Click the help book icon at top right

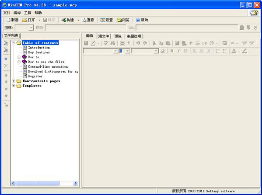(254, 13)
